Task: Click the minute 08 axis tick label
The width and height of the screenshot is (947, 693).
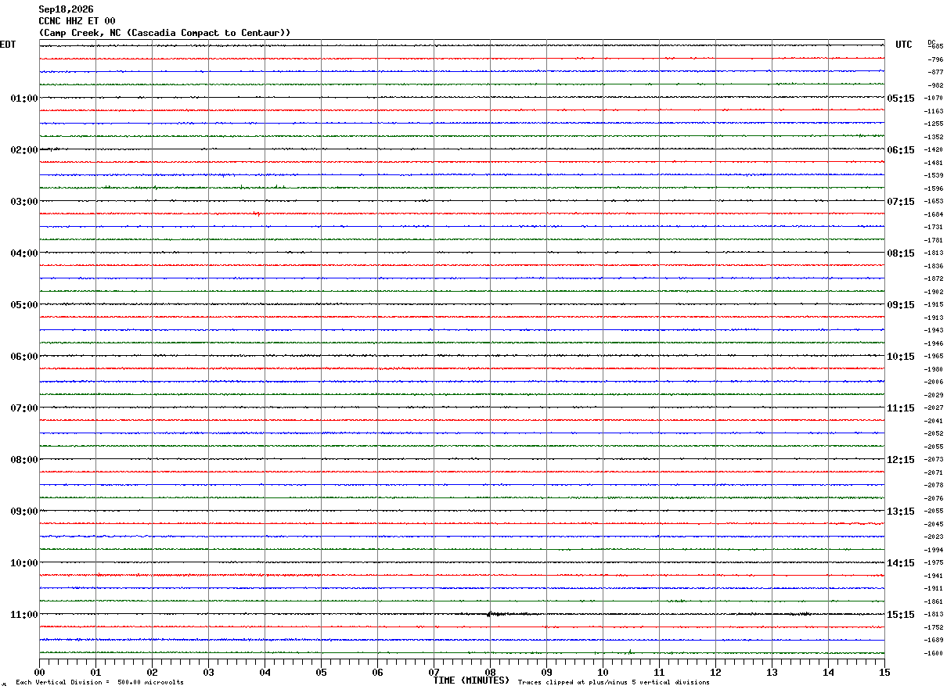Action: 490,671
